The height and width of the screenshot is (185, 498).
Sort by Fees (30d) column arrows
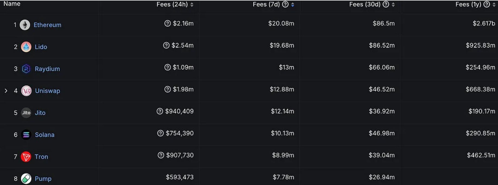pyautogui.click(x=393, y=5)
